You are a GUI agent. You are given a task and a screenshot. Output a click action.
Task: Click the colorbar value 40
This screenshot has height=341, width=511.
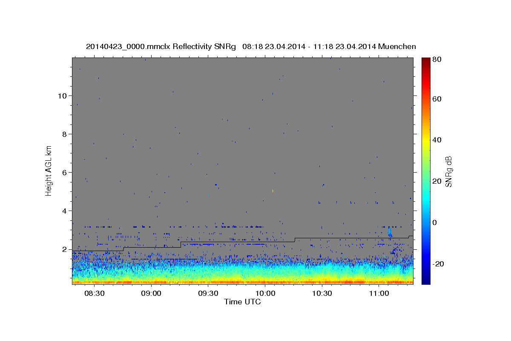coord(436,140)
